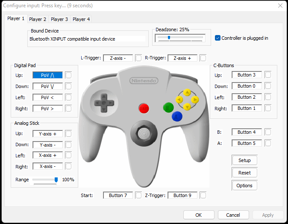
Task: Toggle checkbox beside Analog Stick Right
Action: [68, 166]
